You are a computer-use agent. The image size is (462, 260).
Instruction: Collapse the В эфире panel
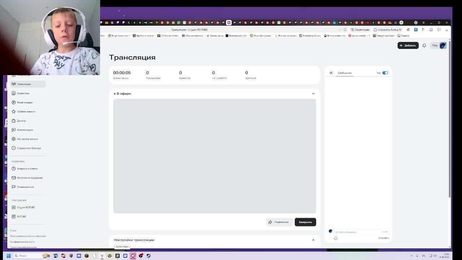pos(313,94)
